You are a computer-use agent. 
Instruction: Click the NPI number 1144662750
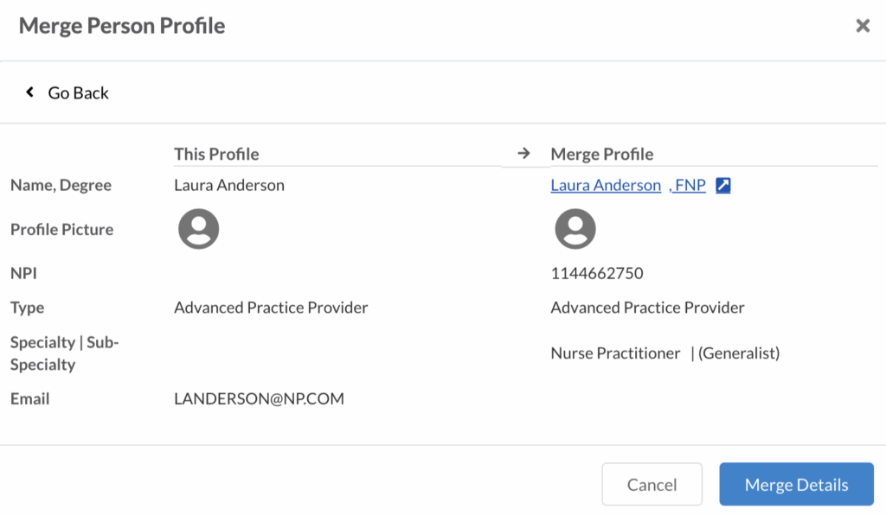tap(597, 274)
